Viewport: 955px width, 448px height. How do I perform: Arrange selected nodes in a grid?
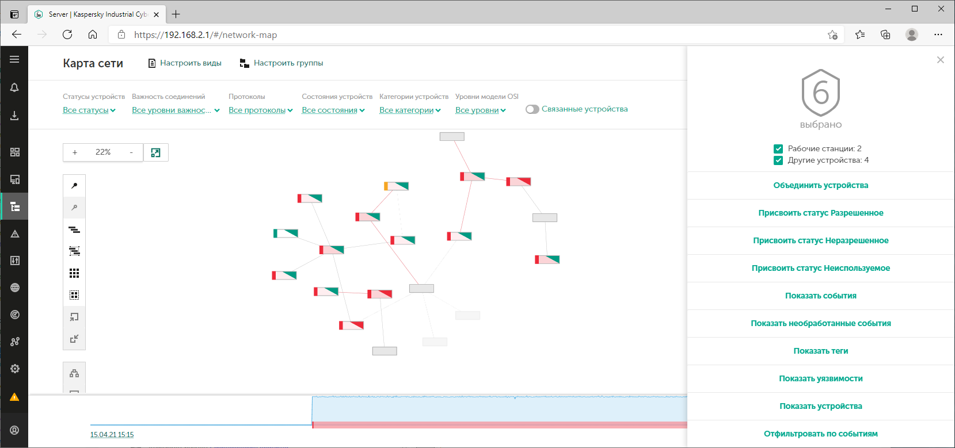[74, 295]
